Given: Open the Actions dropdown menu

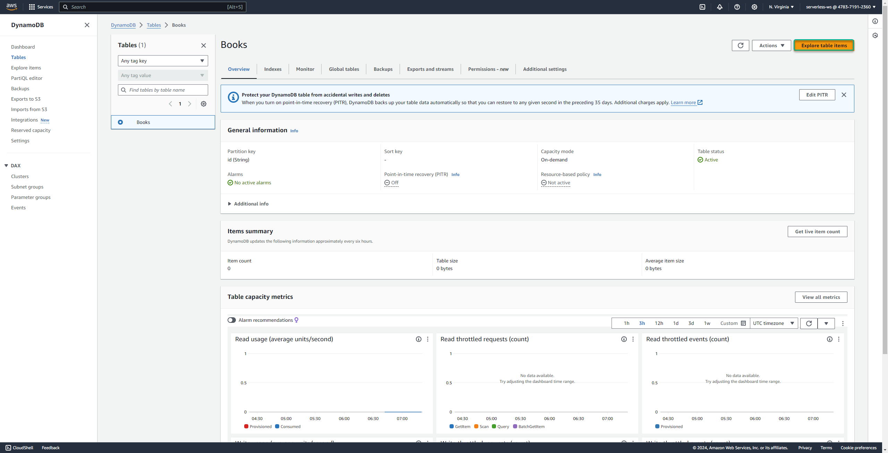Looking at the screenshot, I should coord(771,45).
